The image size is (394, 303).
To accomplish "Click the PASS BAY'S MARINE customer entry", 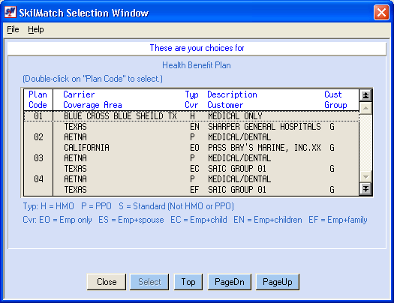I will 264,148.
